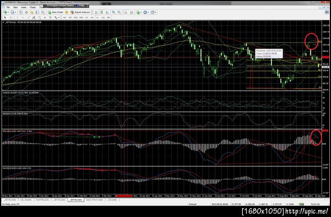
Task: Switch to the _DJI,Daily chart tab
Action: click(112, 199)
